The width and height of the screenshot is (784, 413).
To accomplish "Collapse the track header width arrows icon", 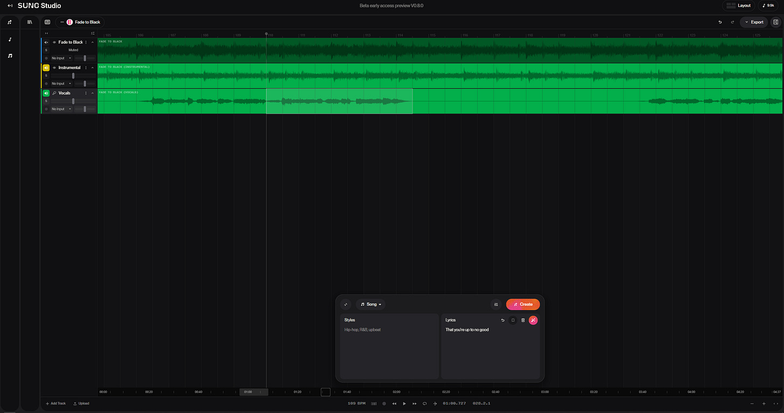I will (x=46, y=33).
